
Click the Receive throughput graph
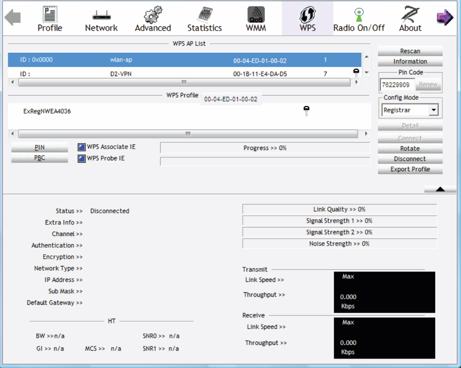384,338
